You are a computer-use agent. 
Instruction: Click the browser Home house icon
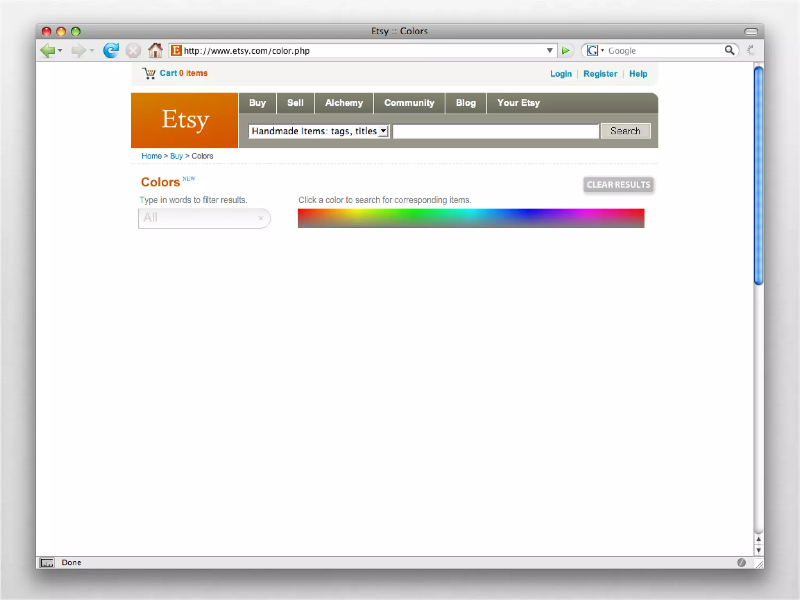click(x=155, y=50)
